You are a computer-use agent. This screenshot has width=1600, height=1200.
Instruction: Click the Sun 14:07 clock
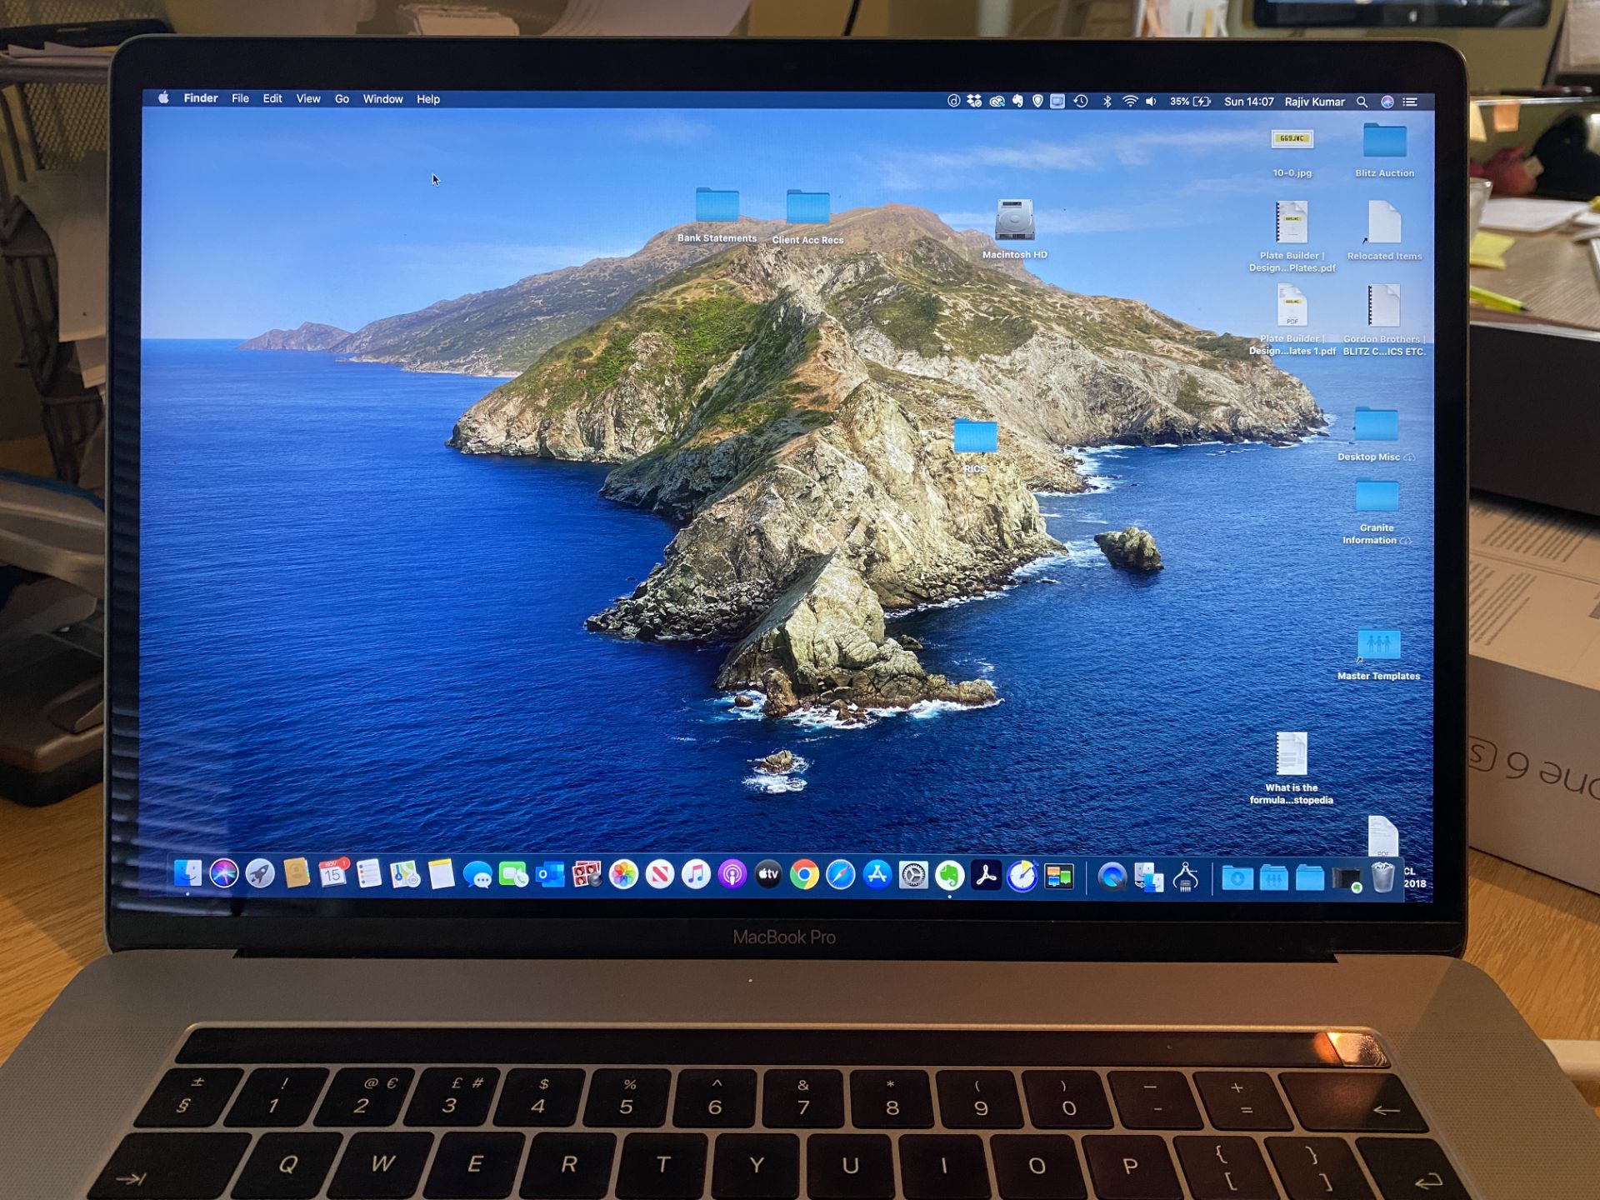click(1248, 102)
